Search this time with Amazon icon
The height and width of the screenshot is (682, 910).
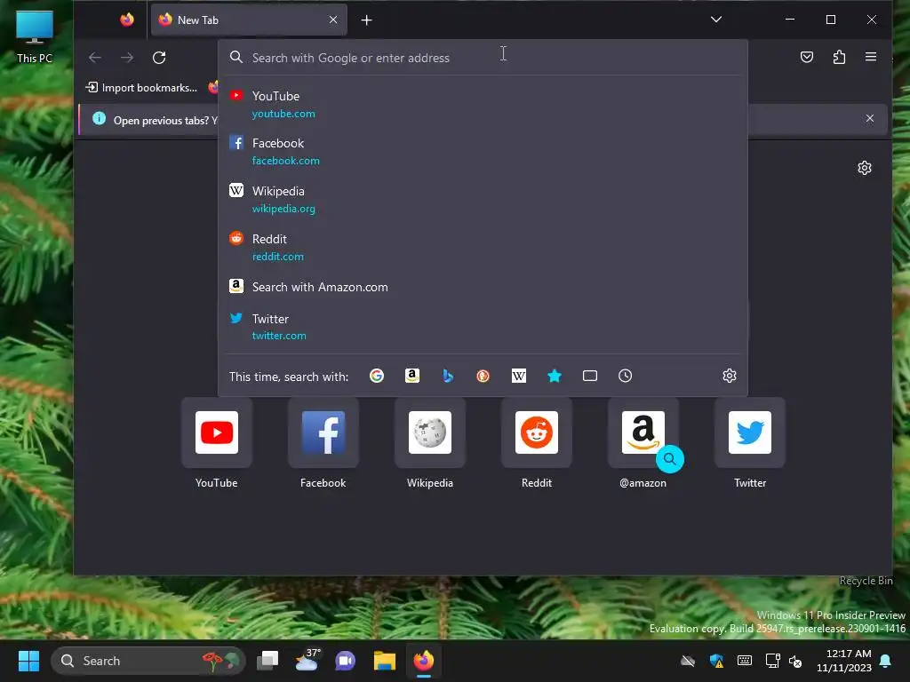[x=412, y=376]
